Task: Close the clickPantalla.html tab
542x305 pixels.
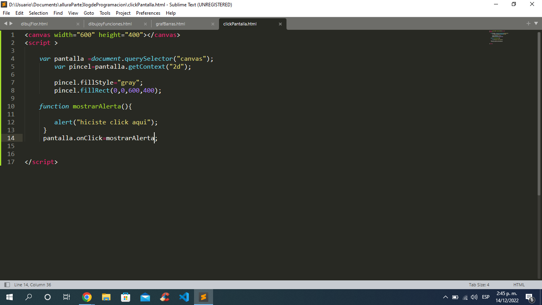Action: click(280, 24)
